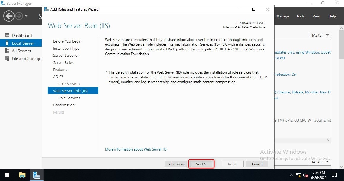Click the Dashboard icon in sidebar

pos(7,35)
